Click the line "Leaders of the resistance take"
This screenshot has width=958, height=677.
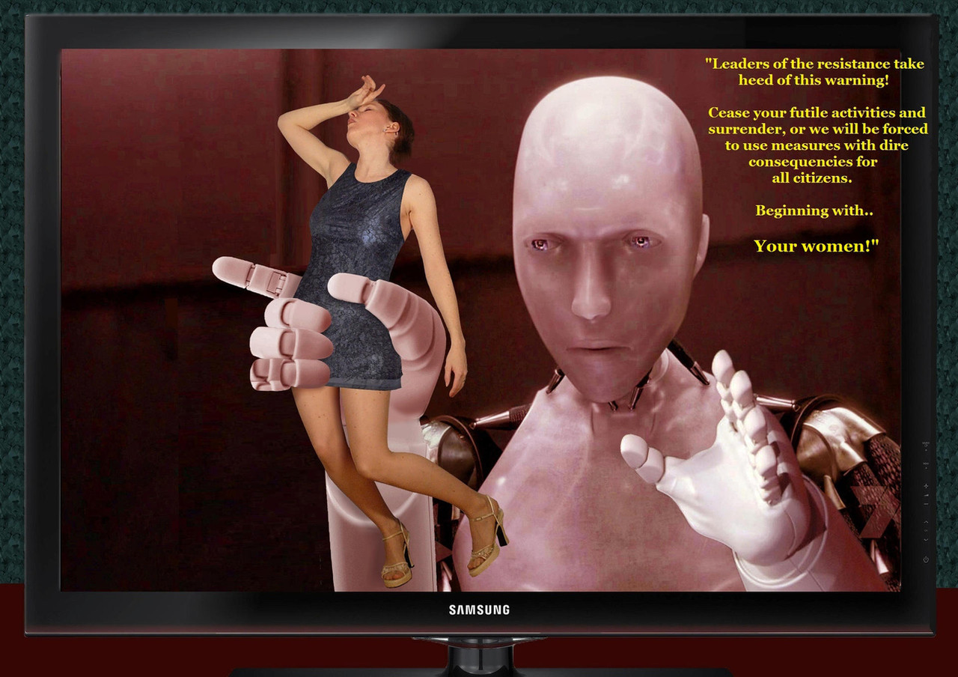pos(814,64)
